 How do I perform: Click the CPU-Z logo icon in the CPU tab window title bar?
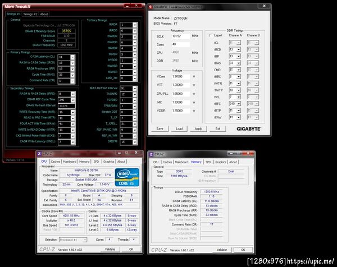[x=39, y=154]
